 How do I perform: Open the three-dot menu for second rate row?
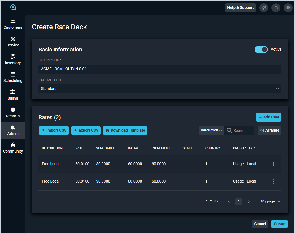point(274,181)
